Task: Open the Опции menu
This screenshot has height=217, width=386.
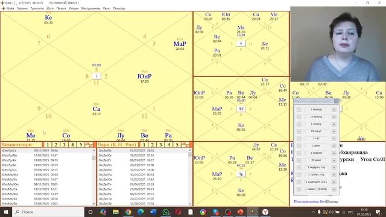Action: point(74,8)
